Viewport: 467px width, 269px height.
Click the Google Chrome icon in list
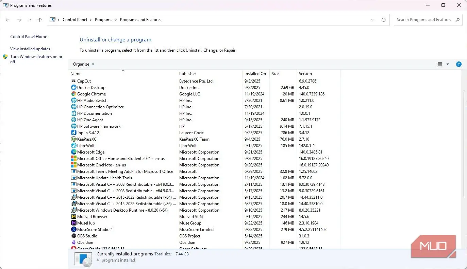coord(74,94)
